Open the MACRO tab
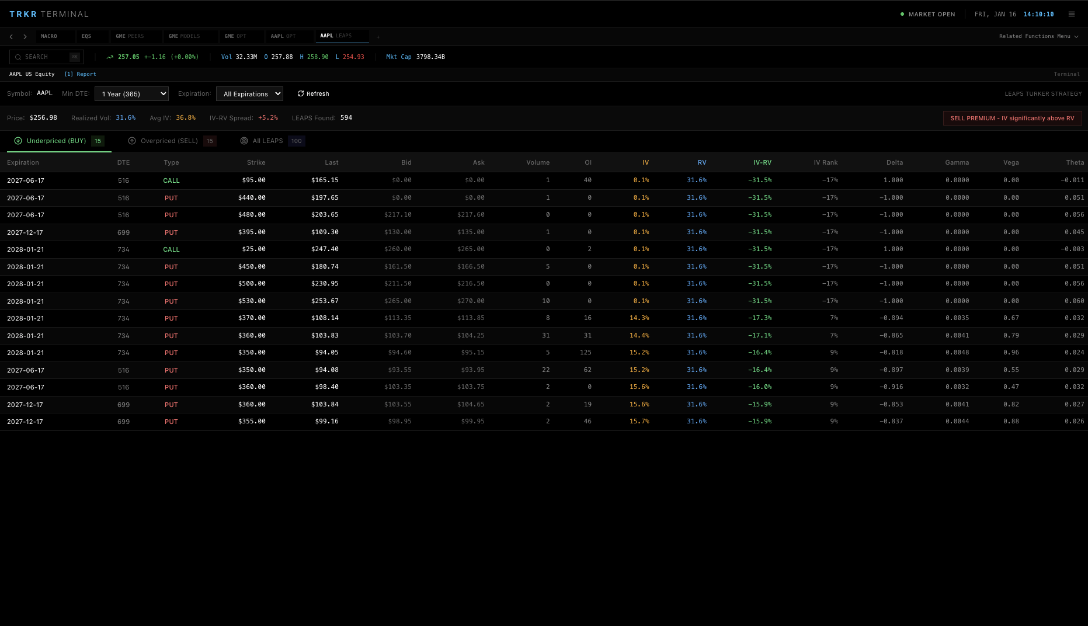Viewport: 1088px width, 626px height. [49, 36]
